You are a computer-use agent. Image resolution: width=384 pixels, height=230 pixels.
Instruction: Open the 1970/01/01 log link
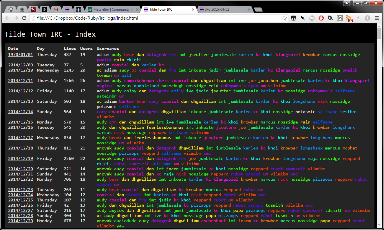[x=21, y=55]
